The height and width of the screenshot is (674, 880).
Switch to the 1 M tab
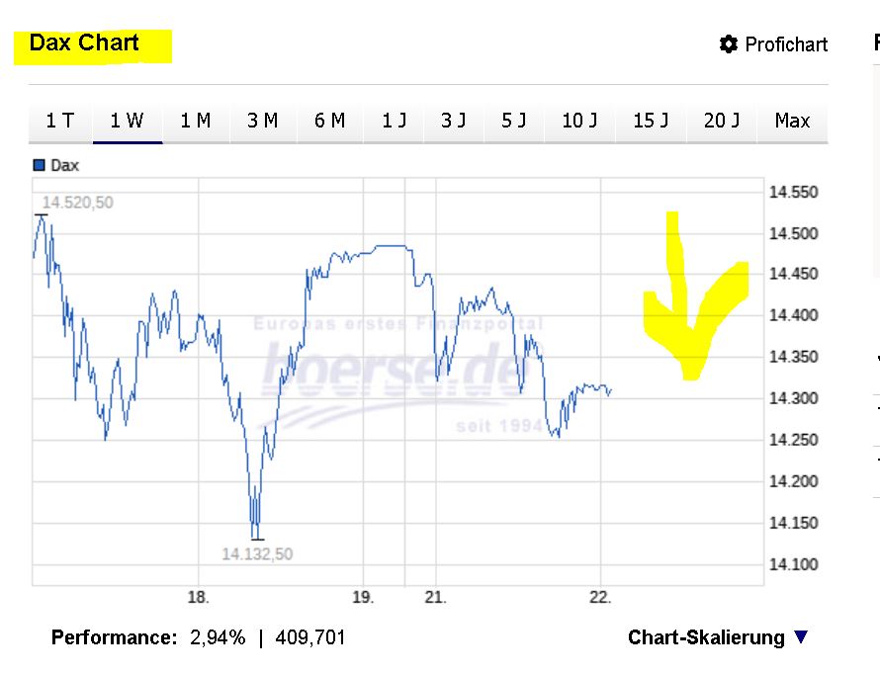[196, 121]
